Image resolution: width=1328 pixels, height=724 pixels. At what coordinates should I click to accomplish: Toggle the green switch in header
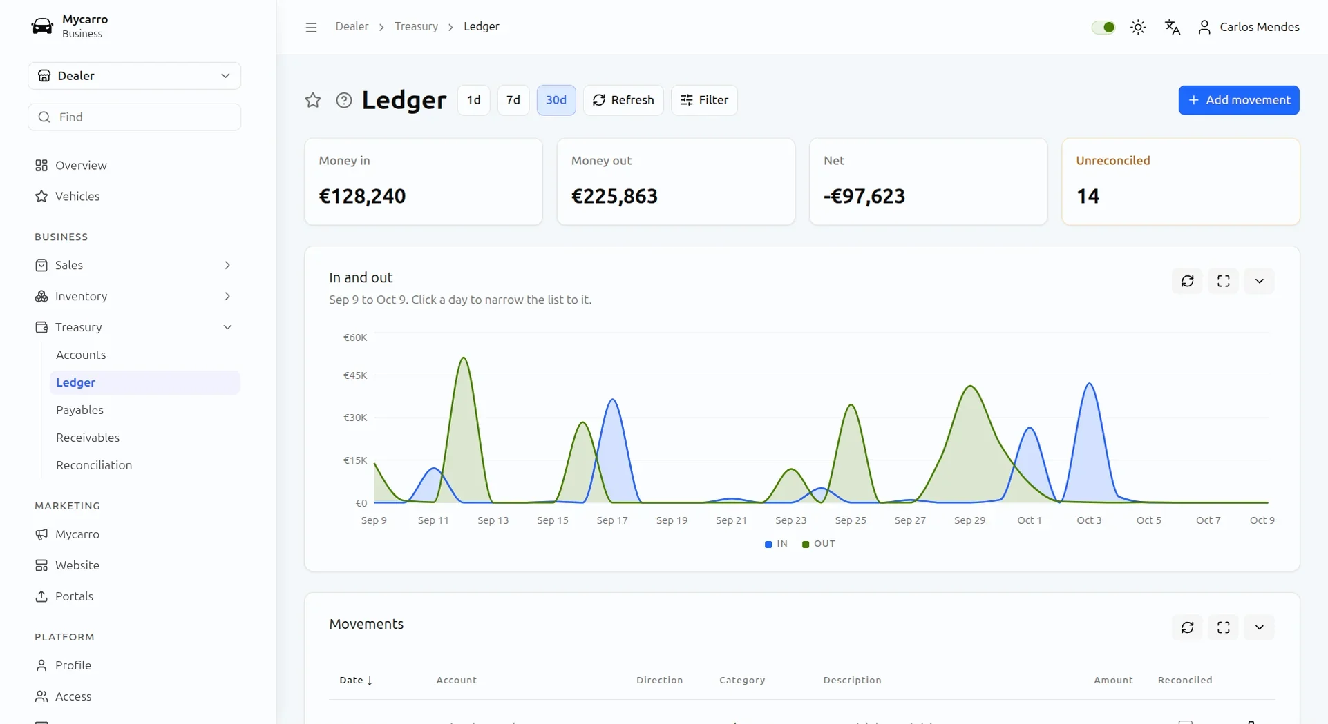tap(1103, 27)
